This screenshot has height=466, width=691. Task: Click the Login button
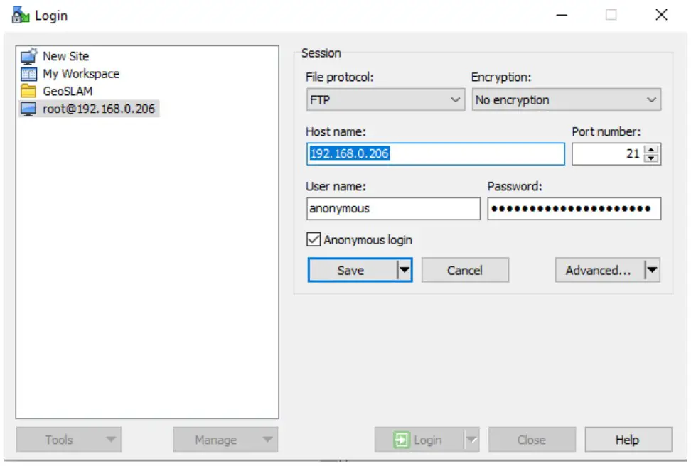(419, 440)
